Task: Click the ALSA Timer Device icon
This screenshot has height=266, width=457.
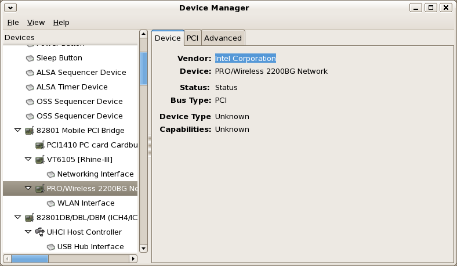Action: 30,87
